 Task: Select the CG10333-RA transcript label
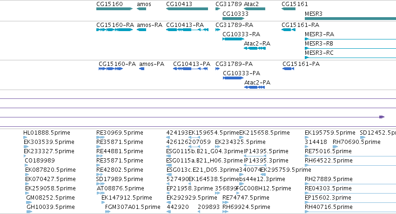[241, 34]
